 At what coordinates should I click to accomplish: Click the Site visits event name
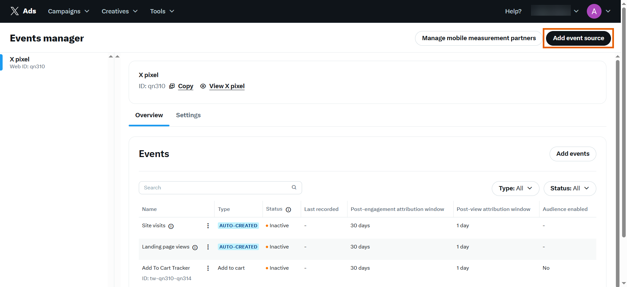point(153,226)
